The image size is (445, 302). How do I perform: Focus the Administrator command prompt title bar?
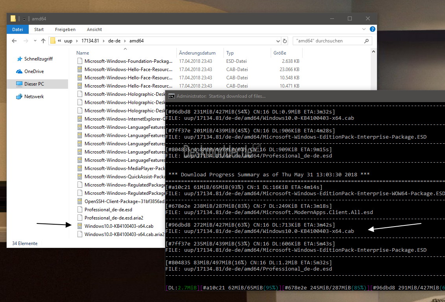tap(305, 96)
